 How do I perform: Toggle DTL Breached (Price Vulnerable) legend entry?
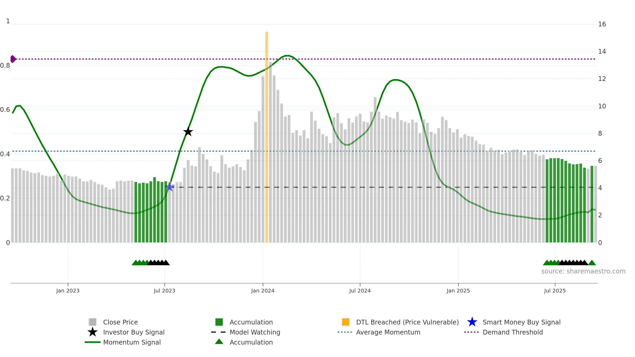tap(400, 322)
